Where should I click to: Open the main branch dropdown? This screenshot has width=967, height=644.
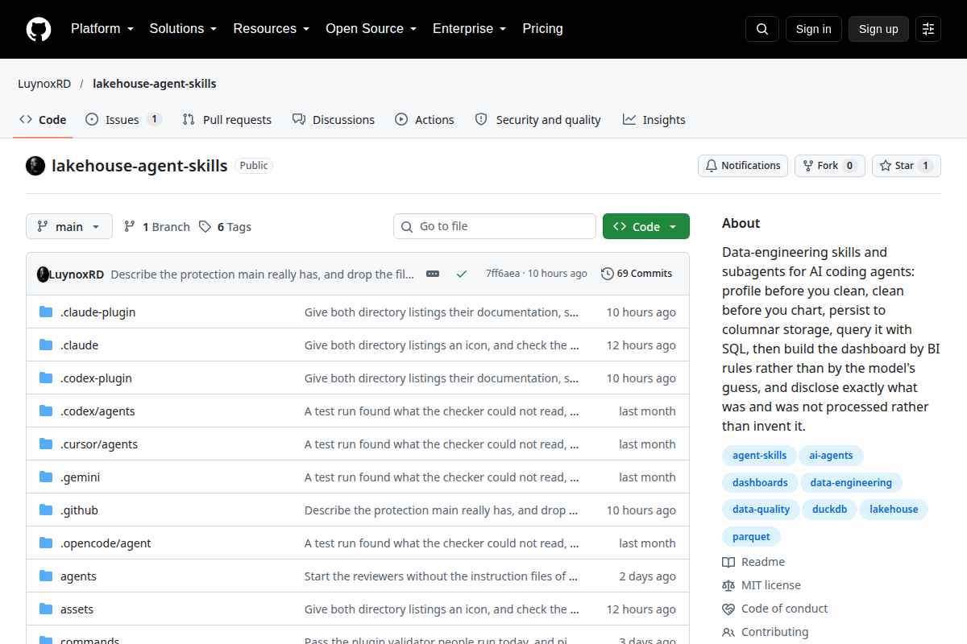69,227
